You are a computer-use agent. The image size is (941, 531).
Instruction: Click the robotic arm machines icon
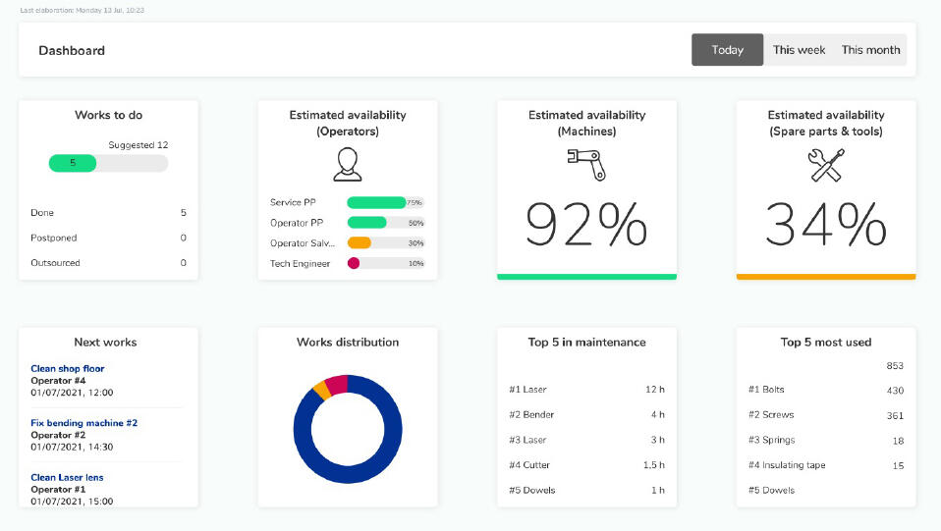pos(586,164)
